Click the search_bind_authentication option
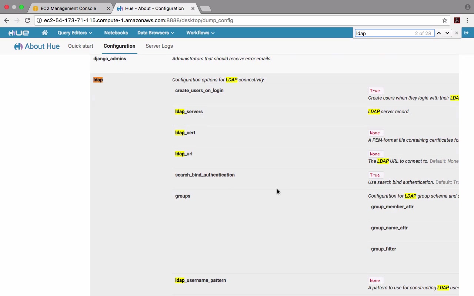474x296 pixels. coord(205,175)
